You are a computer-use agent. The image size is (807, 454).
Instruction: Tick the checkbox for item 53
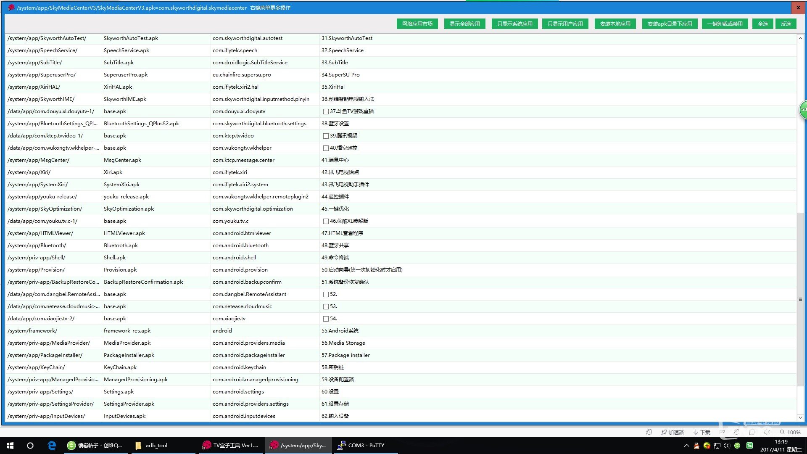pos(326,306)
